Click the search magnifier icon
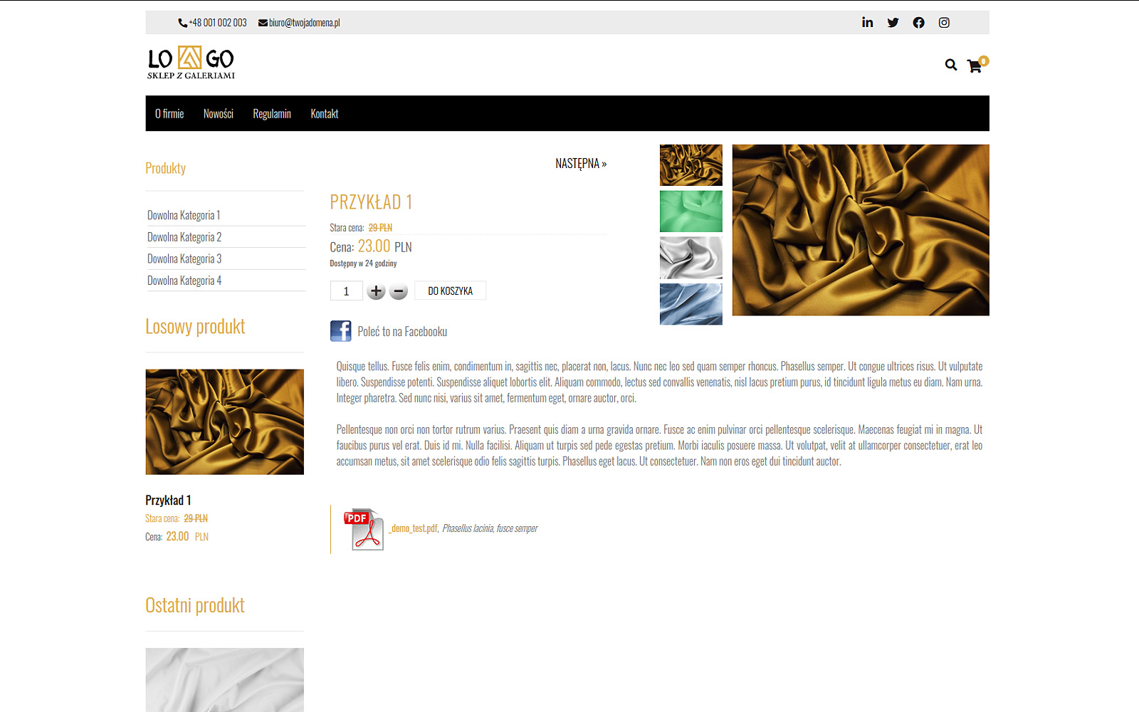Screen dimensions: 1139x712 tap(951, 65)
